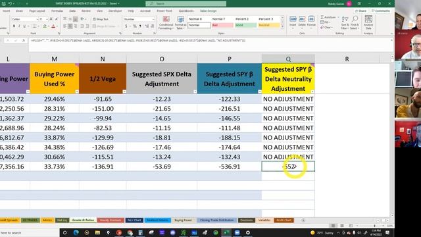Click Decrease Decimal icon
Viewport: 421px width, 237px height.
click(x=152, y=26)
